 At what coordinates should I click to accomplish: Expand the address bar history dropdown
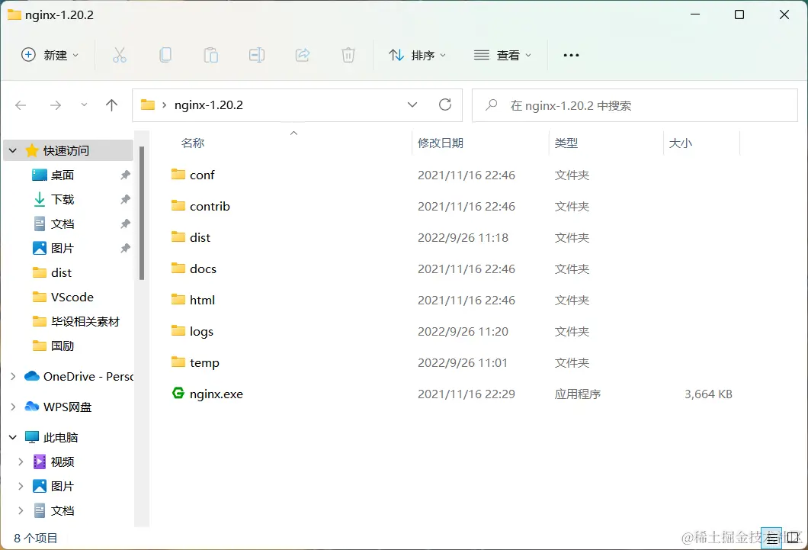(x=412, y=105)
